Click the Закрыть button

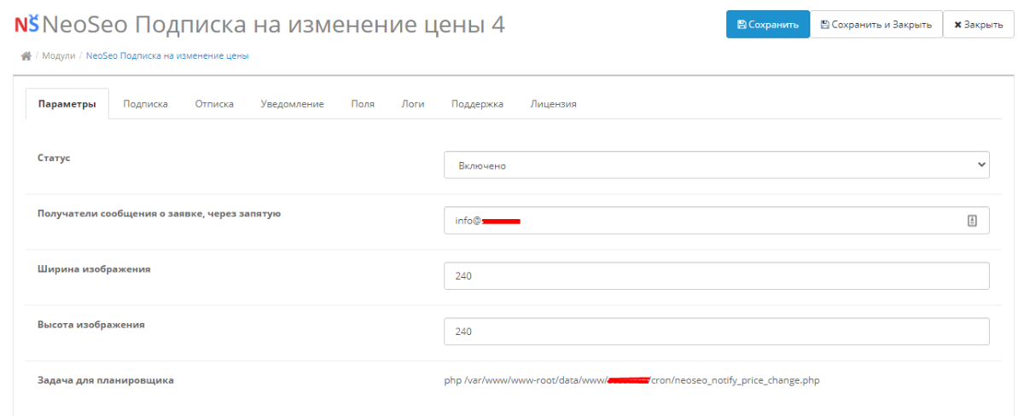tap(978, 25)
